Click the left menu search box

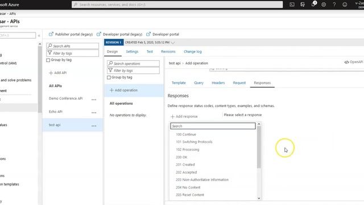[x=18, y=35]
